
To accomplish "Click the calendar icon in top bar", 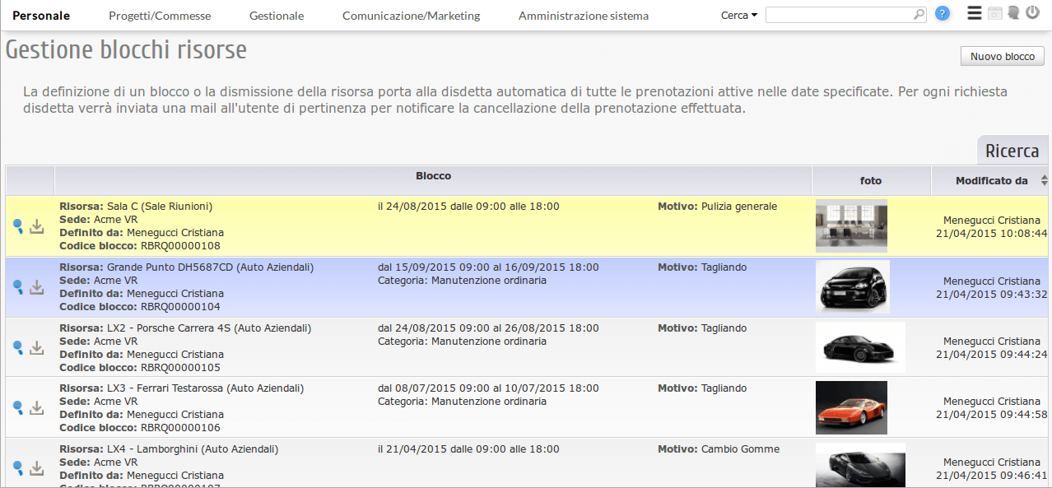I will (995, 13).
